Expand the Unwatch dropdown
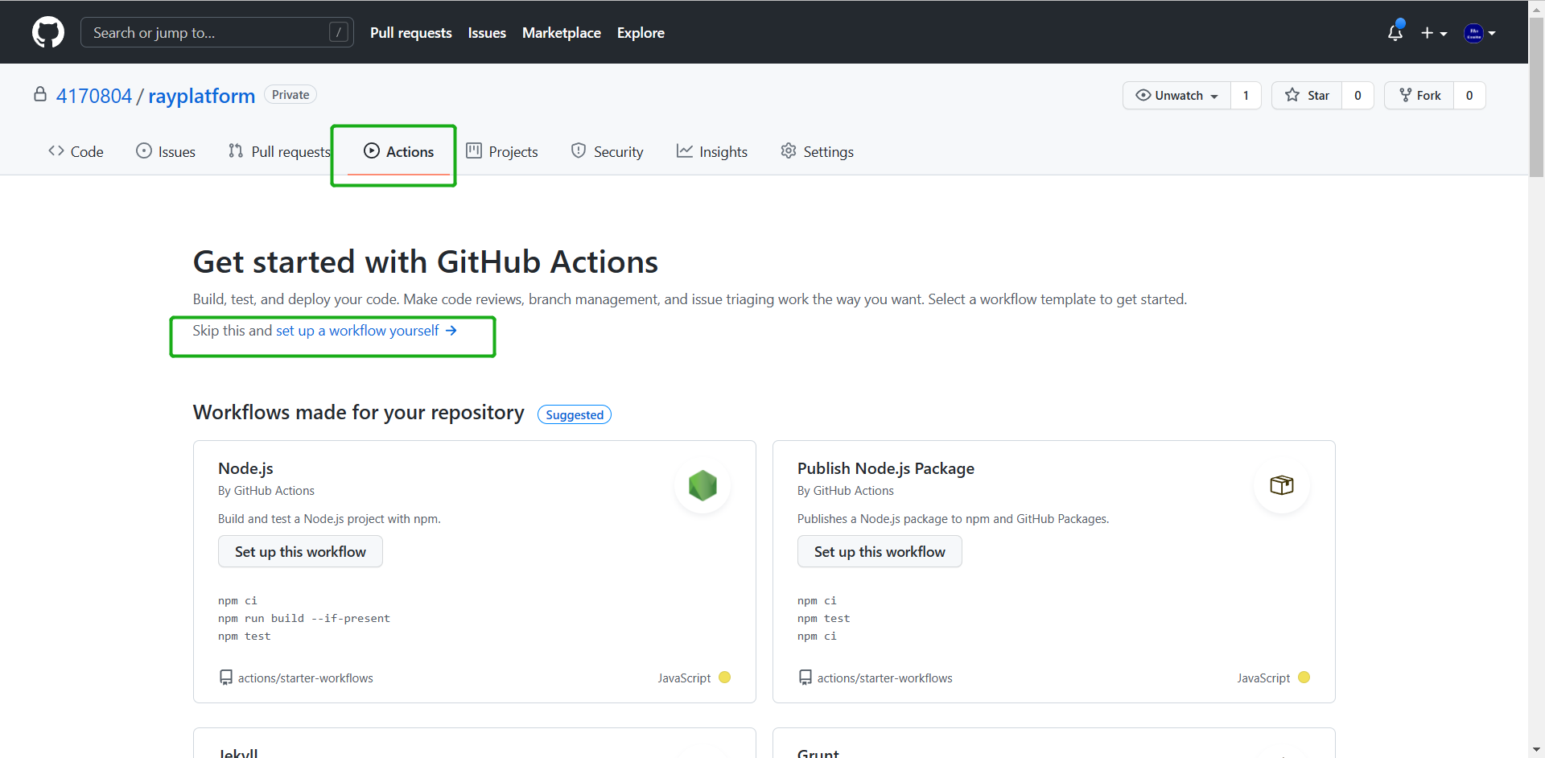1545x758 pixels. [x=1176, y=95]
